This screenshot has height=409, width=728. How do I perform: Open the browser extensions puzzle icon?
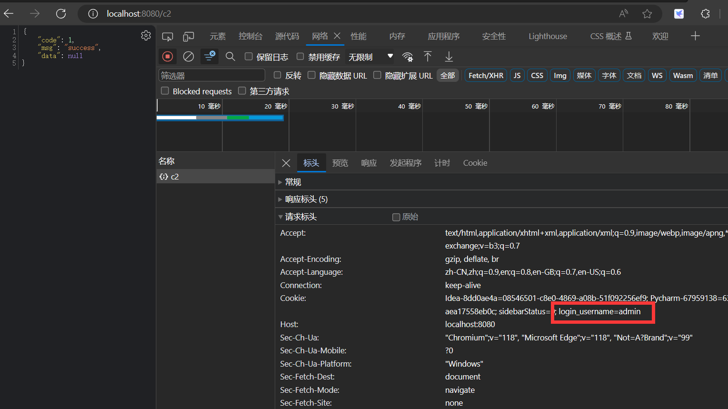[x=705, y=14]
